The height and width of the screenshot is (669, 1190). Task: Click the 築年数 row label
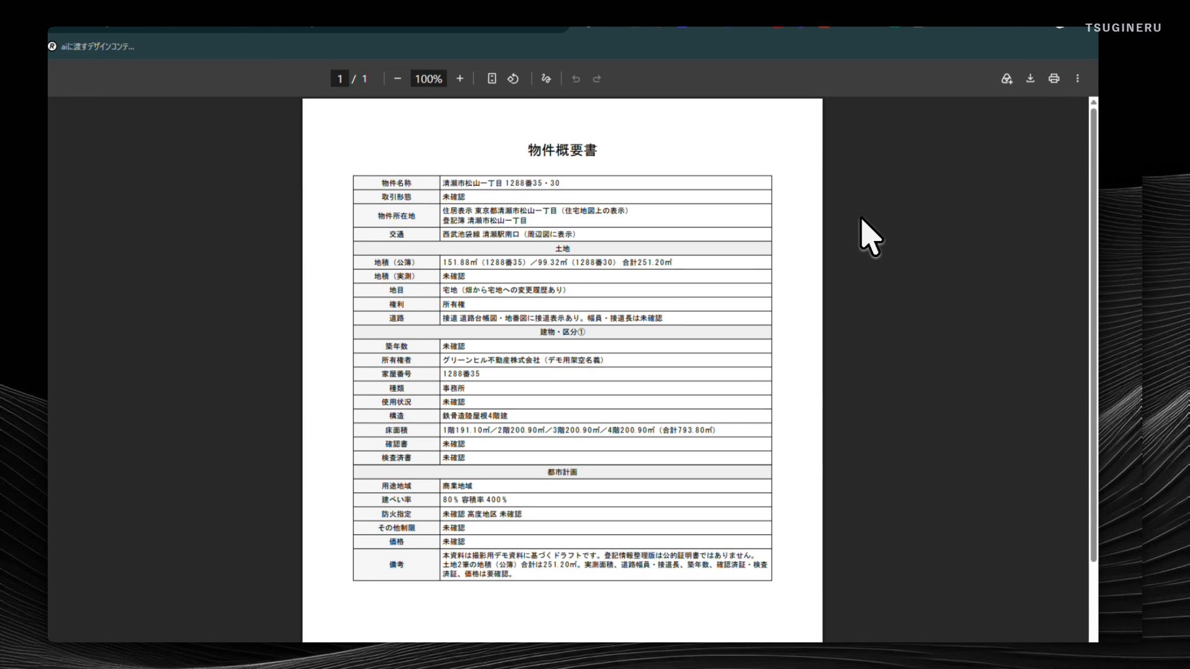point(396,346)
